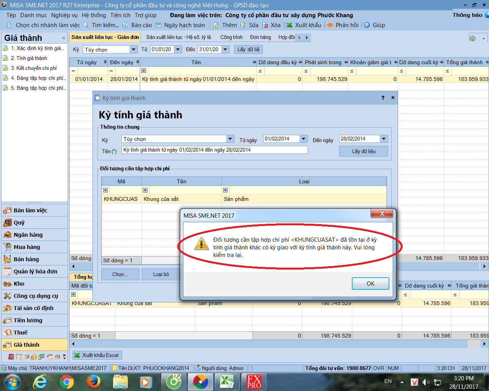Open the Mua hàng module

tap(34, 247)
